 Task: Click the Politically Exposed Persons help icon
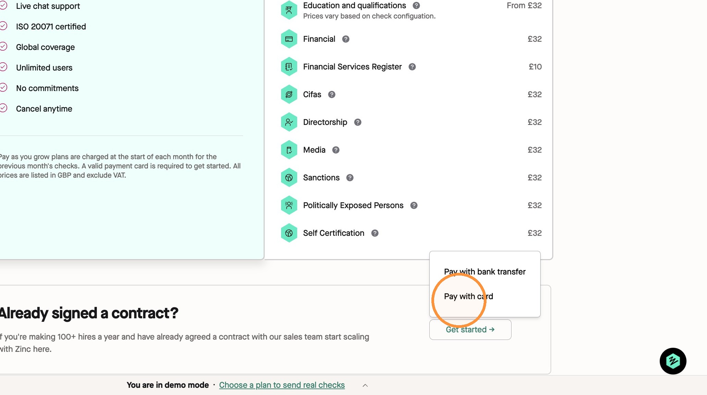(x=414, y=205)
